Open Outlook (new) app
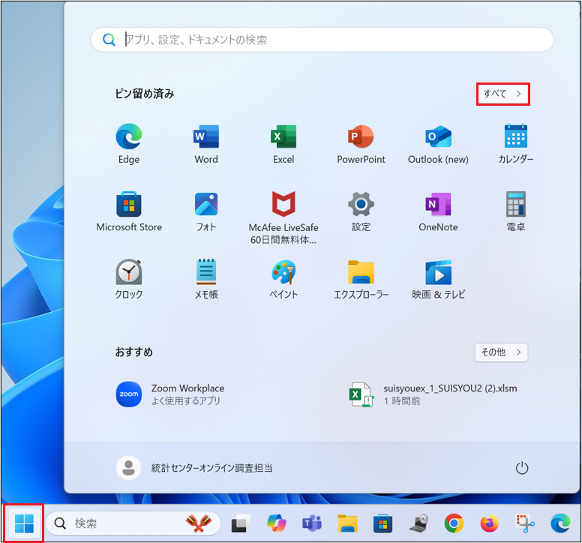The width and height of the screenshot is (582, 543). coord(438,144)
